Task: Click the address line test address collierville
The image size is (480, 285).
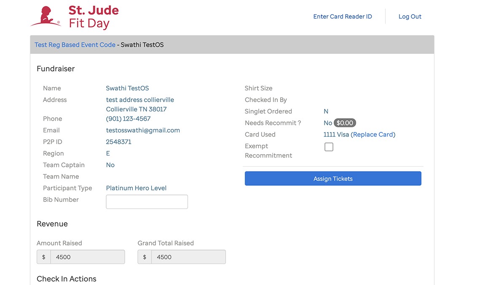Action: (140, 100)
